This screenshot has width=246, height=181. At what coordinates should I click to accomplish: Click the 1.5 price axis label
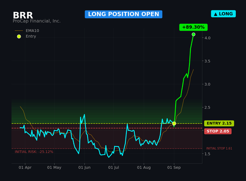click(x=207, y=154)
